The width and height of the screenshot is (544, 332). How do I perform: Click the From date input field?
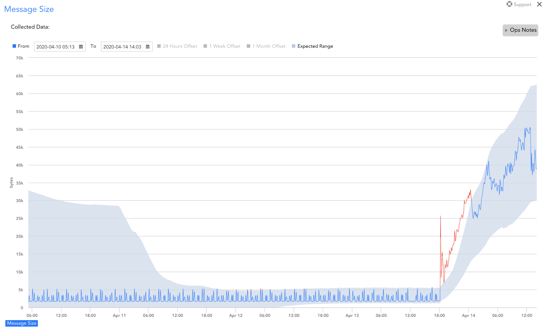click(x=56, y=47)
